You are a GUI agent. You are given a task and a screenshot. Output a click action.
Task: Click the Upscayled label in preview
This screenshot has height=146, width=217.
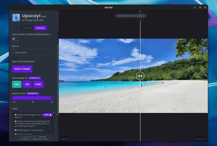[x=201, y=139]
